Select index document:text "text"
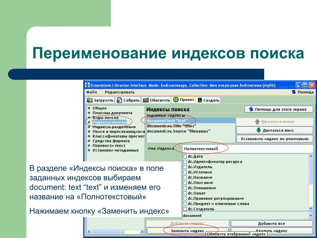The image size is (317, 238). pyautogui.click(x=191, y=121)
